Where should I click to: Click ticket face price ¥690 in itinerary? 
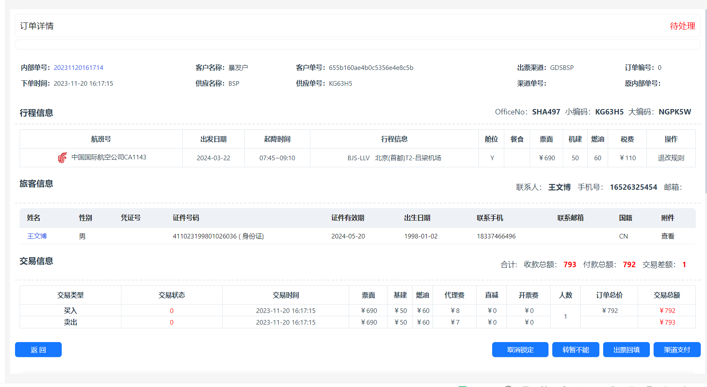[547, 158]
